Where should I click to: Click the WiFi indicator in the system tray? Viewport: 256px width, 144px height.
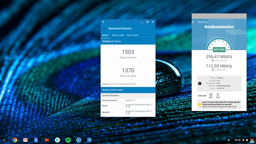click(x=243, y=140)
